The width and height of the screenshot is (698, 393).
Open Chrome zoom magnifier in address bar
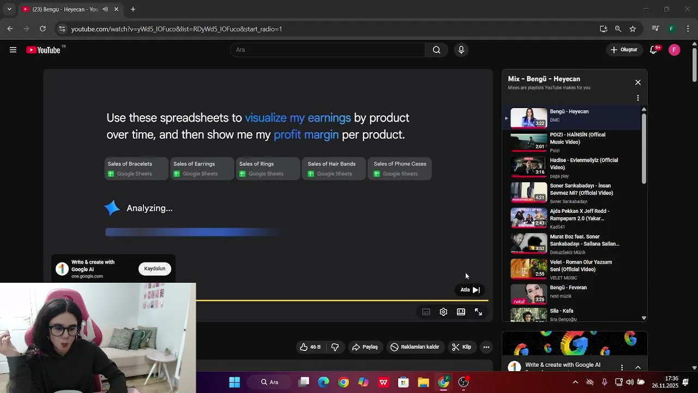click(x=618, y=29)
